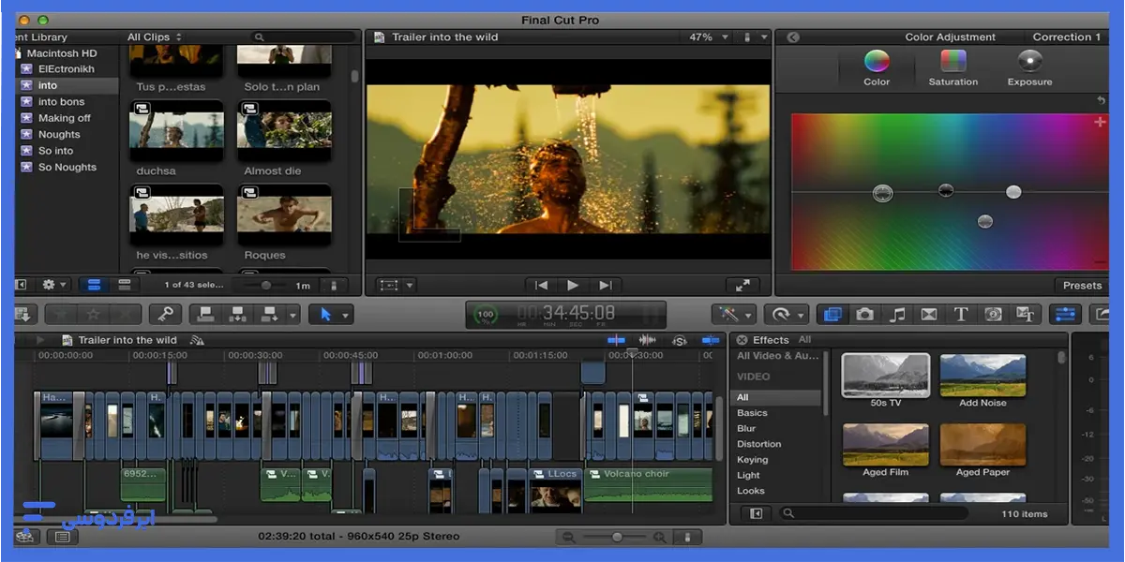Open the edit mode dropdown arrow
Screen dimensions: 1125x562
click(x=292, y=316)
